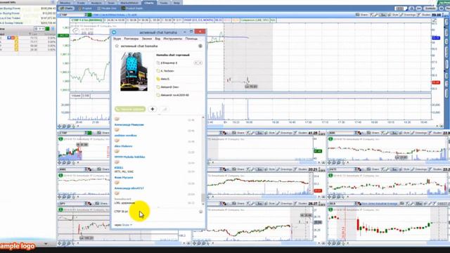Expand the 'через Skype' send-via dropdown
The image size is (450, 253).
124,225
